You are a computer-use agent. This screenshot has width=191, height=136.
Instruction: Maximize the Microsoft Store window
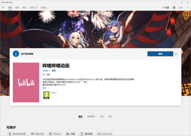pyautogui.click(x=182, y=2)
